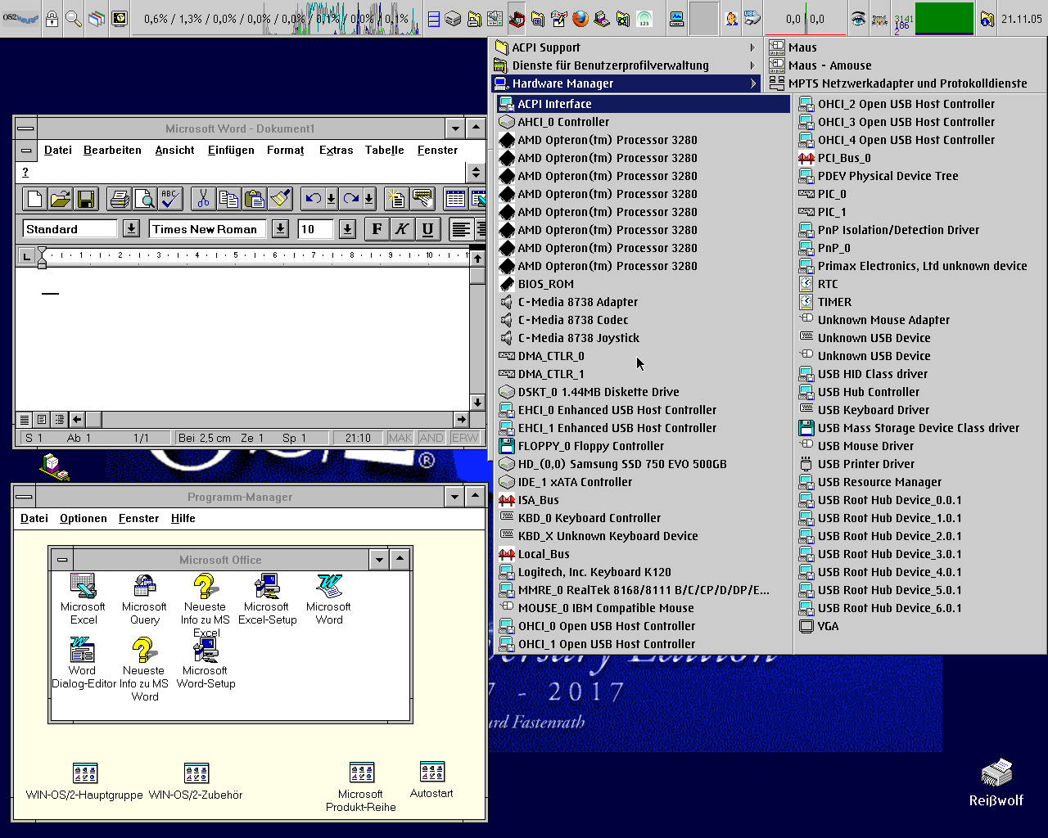Open the Undo history dropdown arrow
This screenshot has width=1048, height=838.
[x=331, y=199]
